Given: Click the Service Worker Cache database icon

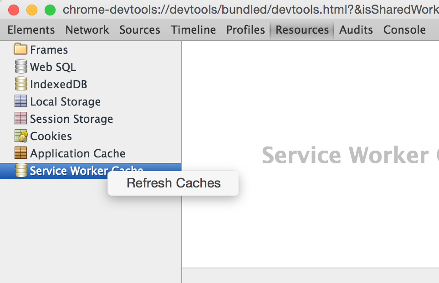Looking at the screenshot, I should click(x=20, y=170).
